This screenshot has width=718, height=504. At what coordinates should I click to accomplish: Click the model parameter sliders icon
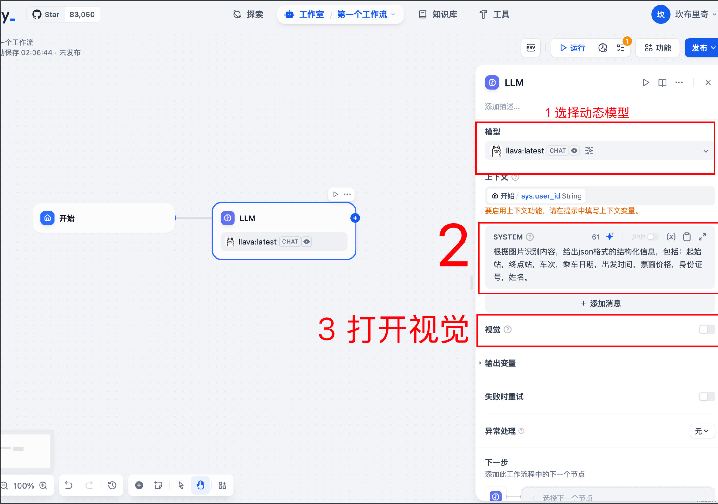(589, 151)
